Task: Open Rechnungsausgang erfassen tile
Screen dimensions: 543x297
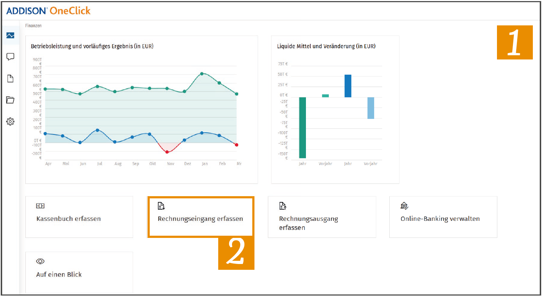Action: (x=322, y=217)
